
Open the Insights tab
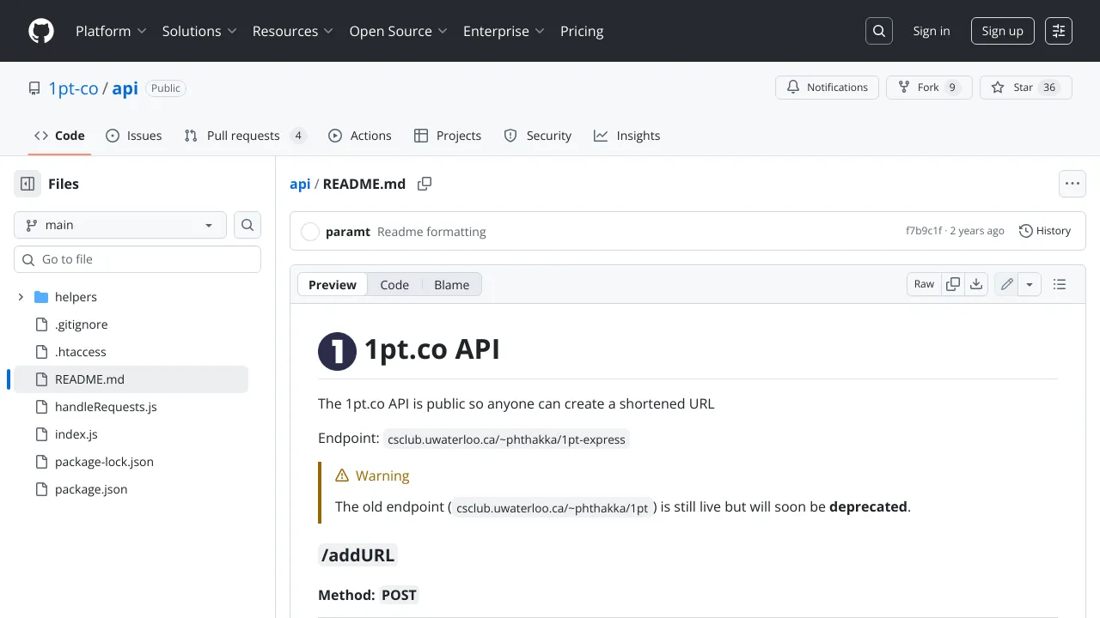tap(626, 136)
